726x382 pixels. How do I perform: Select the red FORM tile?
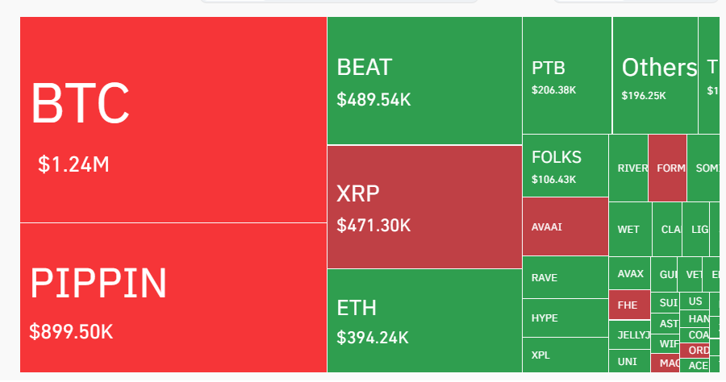click(x=667, y=168)
